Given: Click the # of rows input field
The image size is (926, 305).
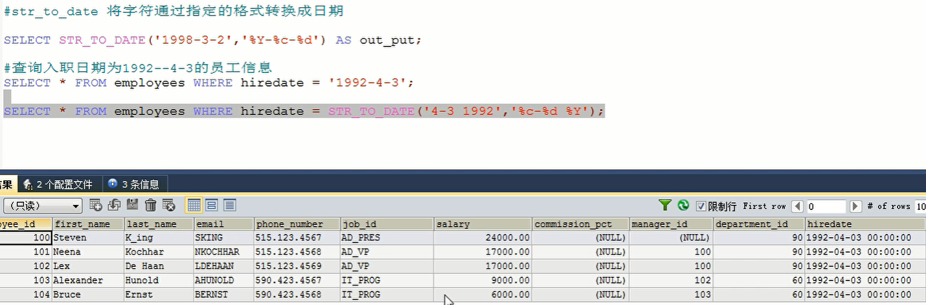Looking at the screenshot, I should [x=920, y=206].
